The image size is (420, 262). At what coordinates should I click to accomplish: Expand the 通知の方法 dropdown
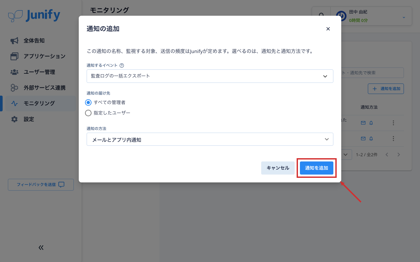210,139
